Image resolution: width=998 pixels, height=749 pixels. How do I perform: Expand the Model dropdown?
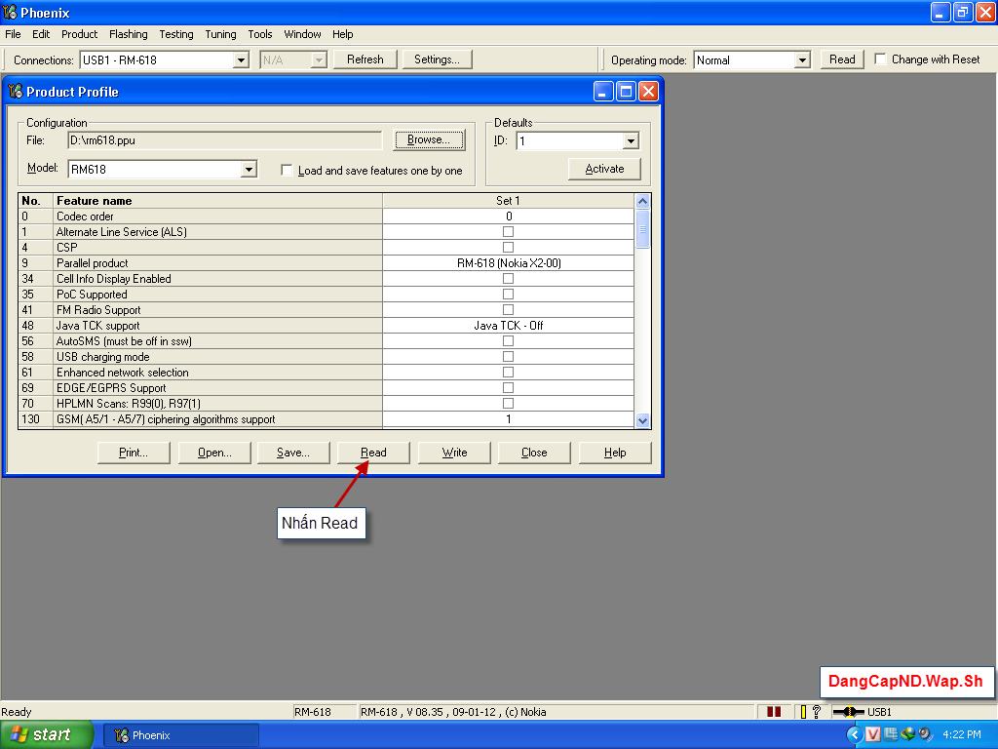[249, 170]
